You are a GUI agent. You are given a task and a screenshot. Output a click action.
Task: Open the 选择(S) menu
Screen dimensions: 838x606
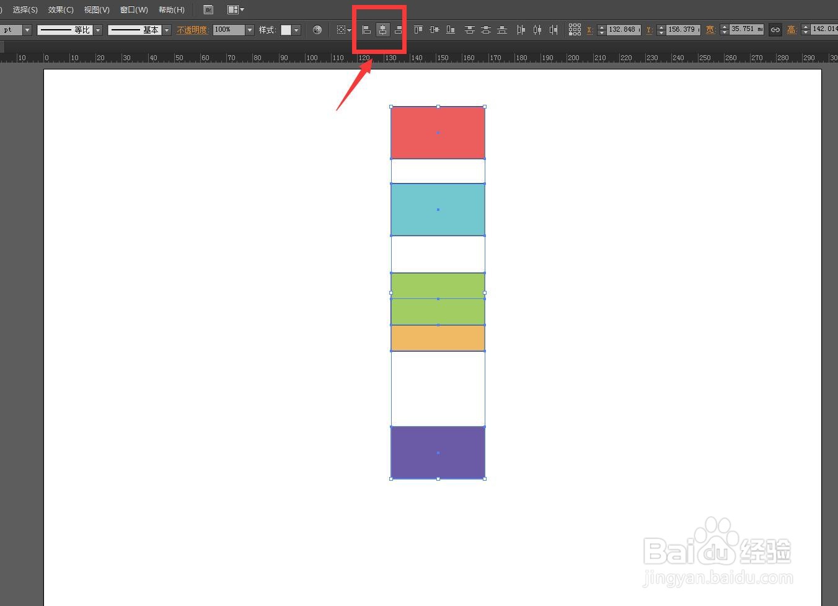tap(25, 10)
